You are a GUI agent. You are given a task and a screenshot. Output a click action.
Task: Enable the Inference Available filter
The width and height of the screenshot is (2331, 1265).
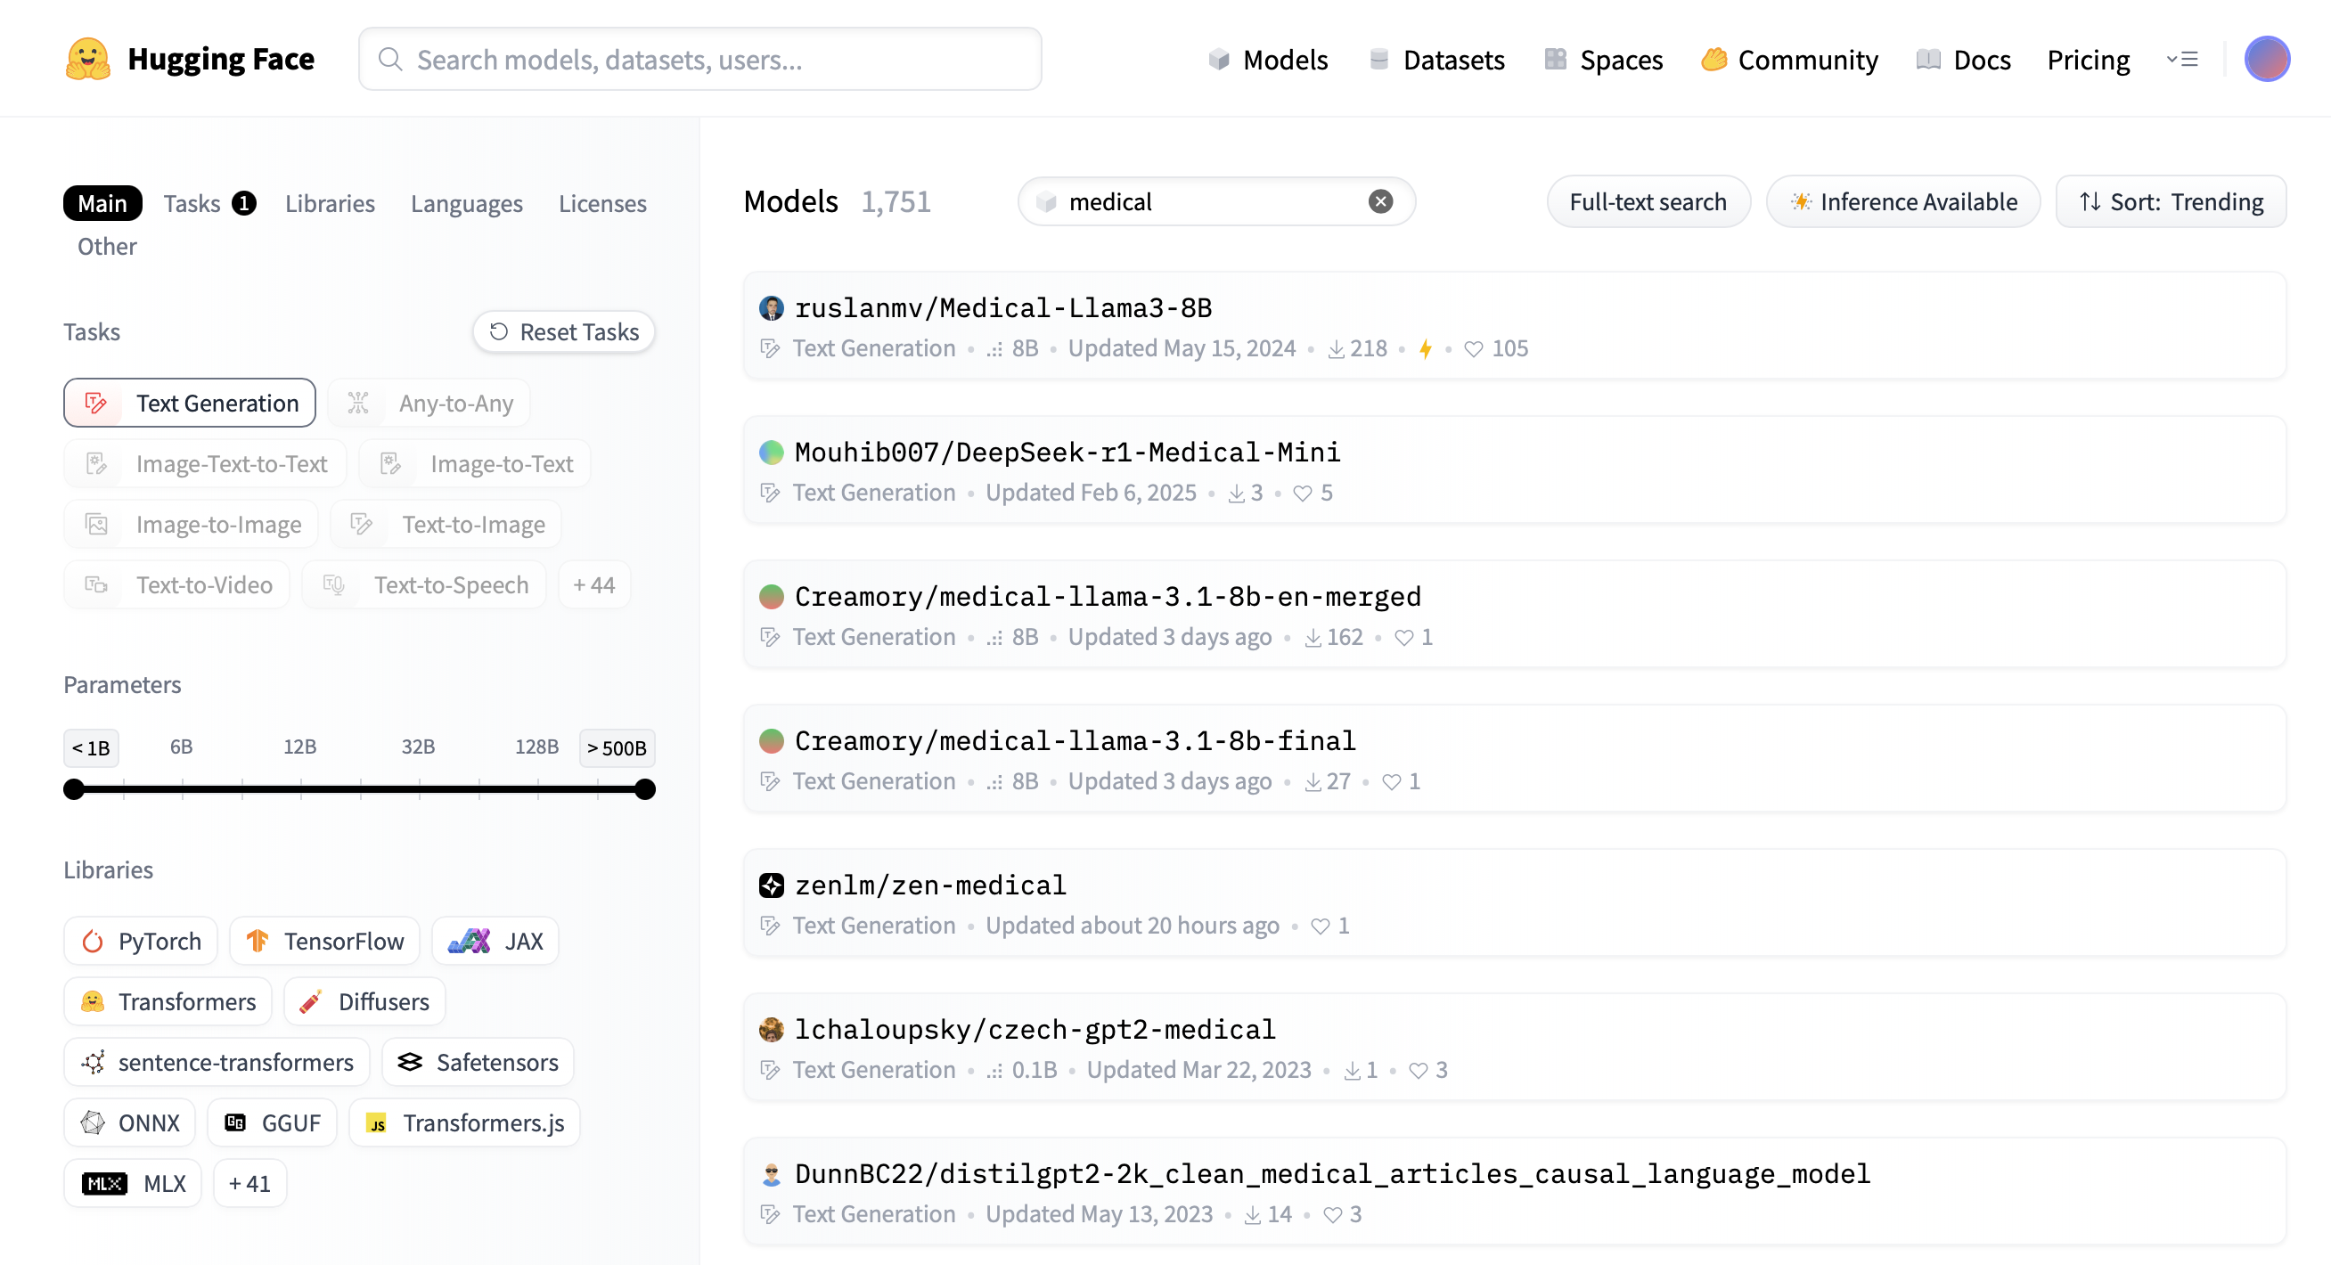click(x=1903, y=200)
